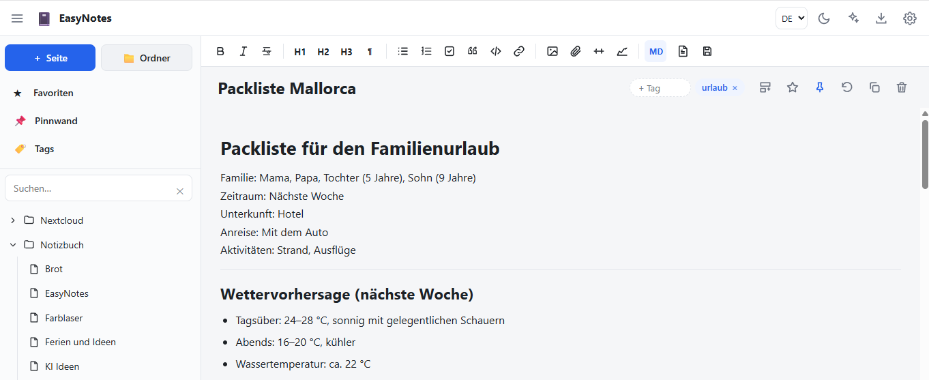The width and height of the screenshot is (929, 380).
Task: Create a new folder with Ordner button
Action: point(147,58)
